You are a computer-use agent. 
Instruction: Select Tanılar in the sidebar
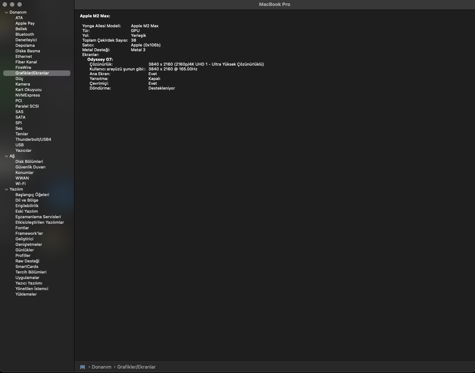(22, 134)
